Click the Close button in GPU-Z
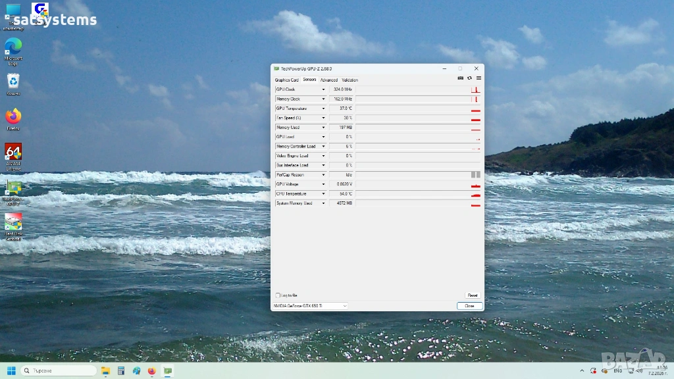The height and width of the screenshot is (379, 674). [469, 306]
